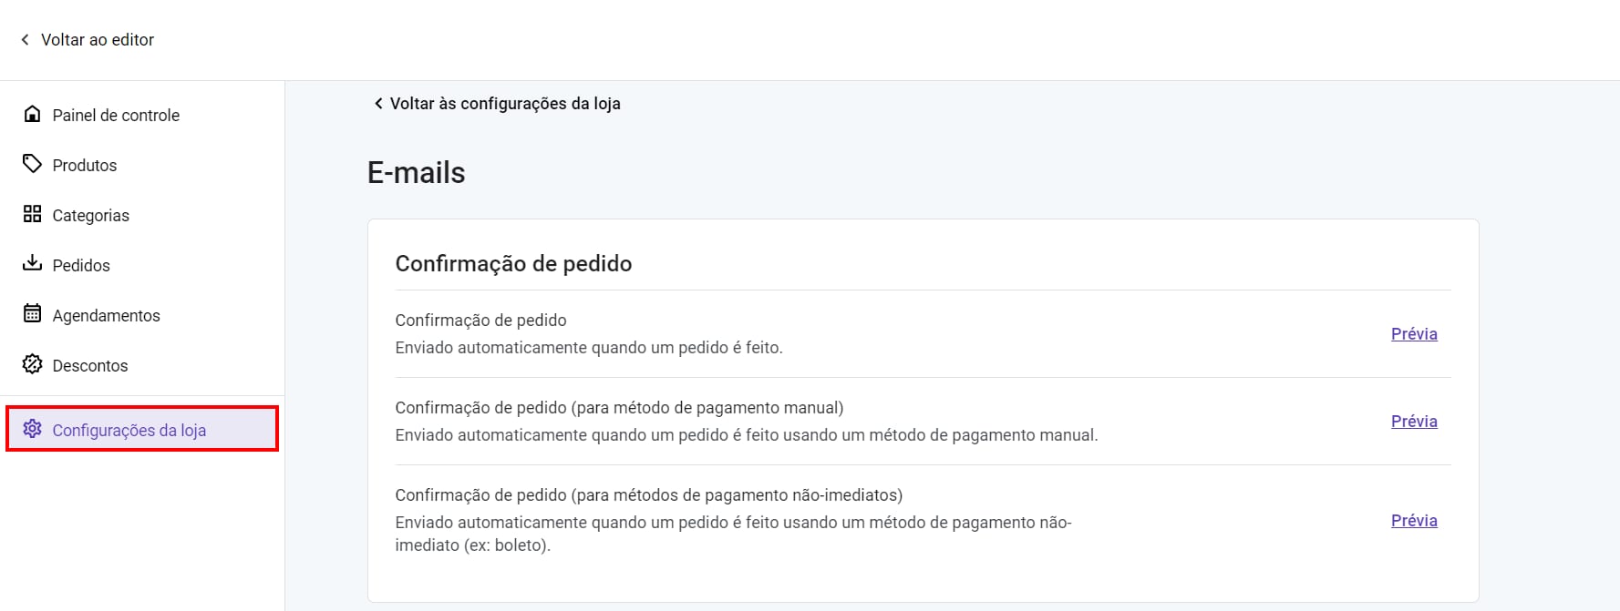Preview the first Confirmação de pedido email
1620x611 pixels.
tap(1414, 334)
